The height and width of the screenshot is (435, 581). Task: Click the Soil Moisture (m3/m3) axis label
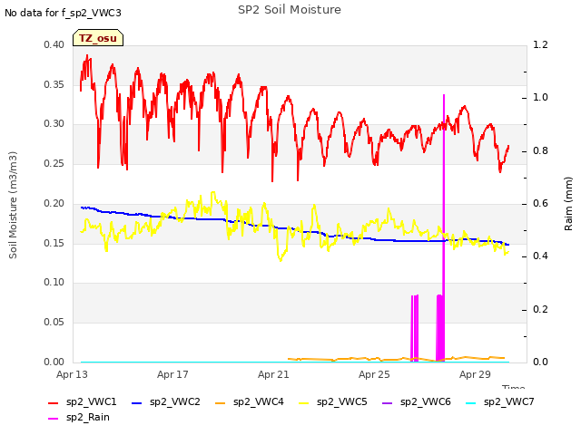coord(13,205)
